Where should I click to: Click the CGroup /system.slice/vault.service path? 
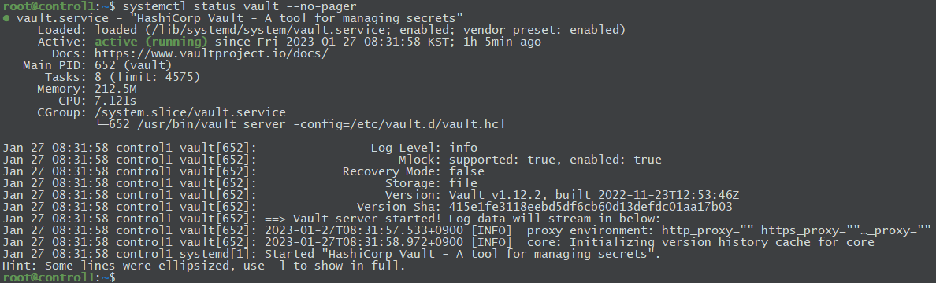coord(190,112)
